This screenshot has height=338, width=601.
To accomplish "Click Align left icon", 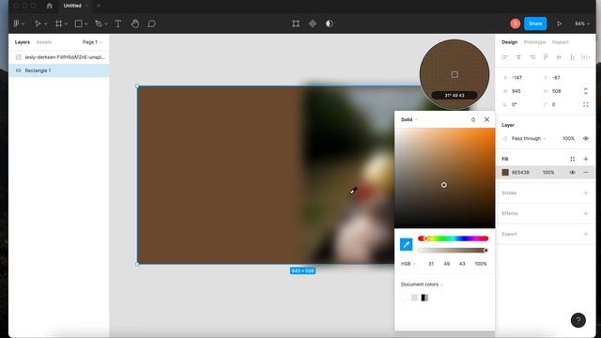I will (x=505, y=57).
